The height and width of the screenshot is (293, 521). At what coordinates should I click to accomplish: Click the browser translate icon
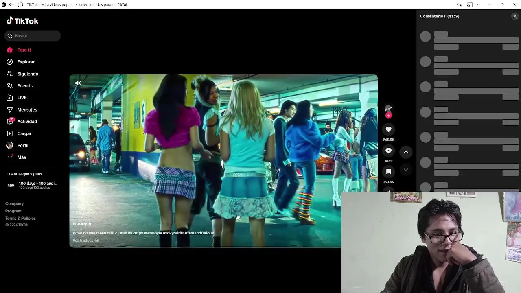459,4
